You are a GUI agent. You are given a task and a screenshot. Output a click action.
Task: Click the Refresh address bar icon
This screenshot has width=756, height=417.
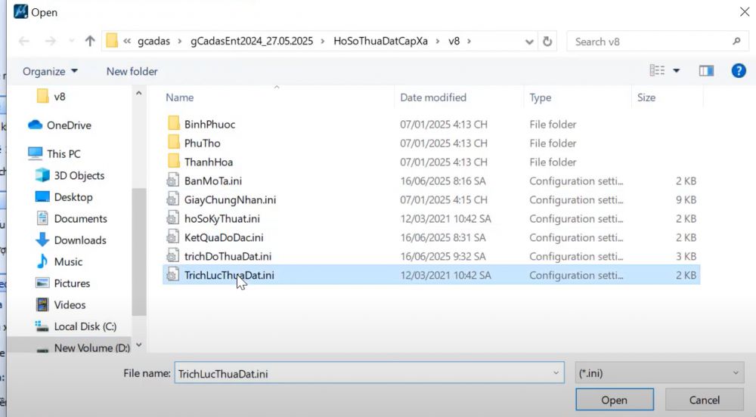[x=548, y=42]
